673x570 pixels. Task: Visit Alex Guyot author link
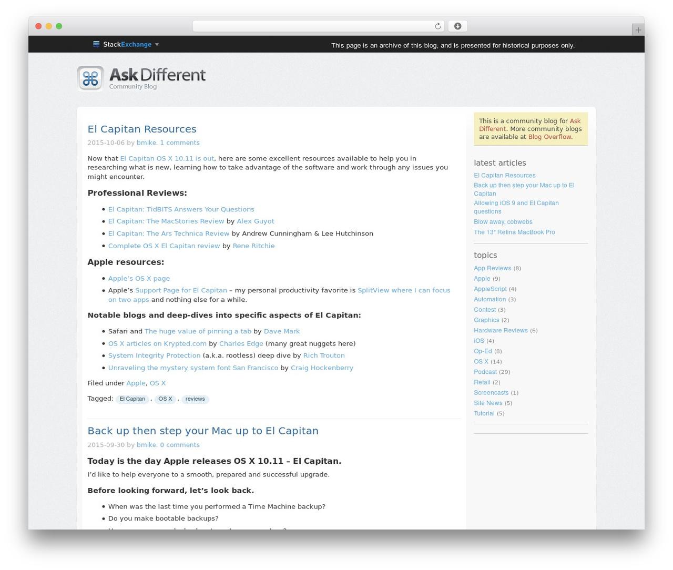[x=256, y=221]
